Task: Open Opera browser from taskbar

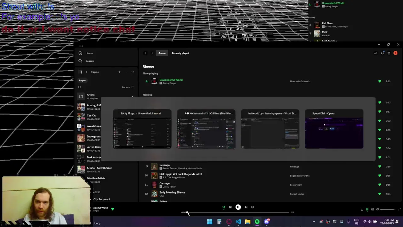Action: [229, 222]
